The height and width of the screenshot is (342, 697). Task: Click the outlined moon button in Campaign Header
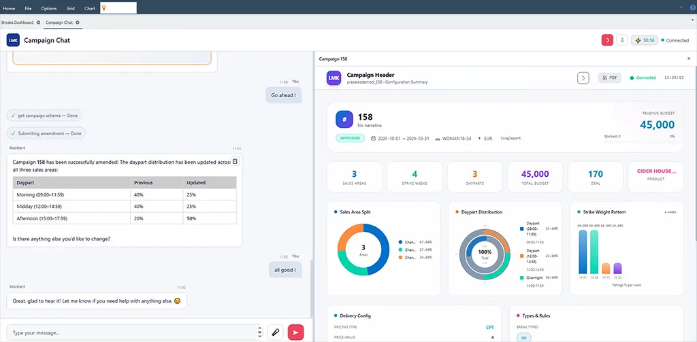point(583,78)
